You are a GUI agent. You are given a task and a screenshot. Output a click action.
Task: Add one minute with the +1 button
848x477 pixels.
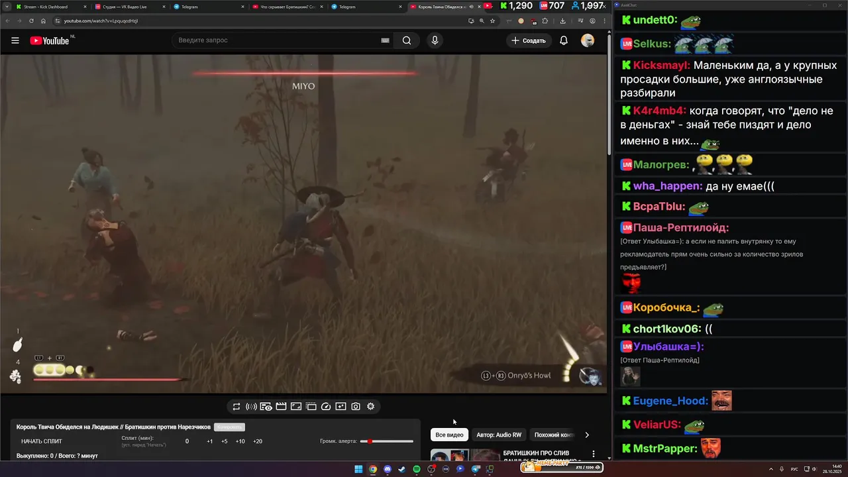(210, 441)
